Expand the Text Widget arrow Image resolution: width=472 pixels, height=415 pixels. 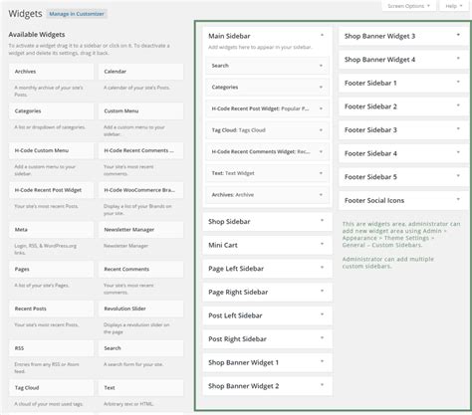point(321,173)
